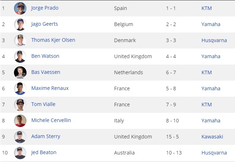Click Jorge Prado's rider photo
Screen dimensions: 235x162
(x=20, y=8)
